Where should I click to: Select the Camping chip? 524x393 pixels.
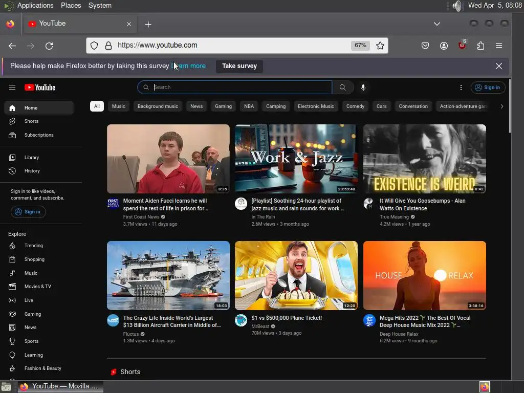276,106
